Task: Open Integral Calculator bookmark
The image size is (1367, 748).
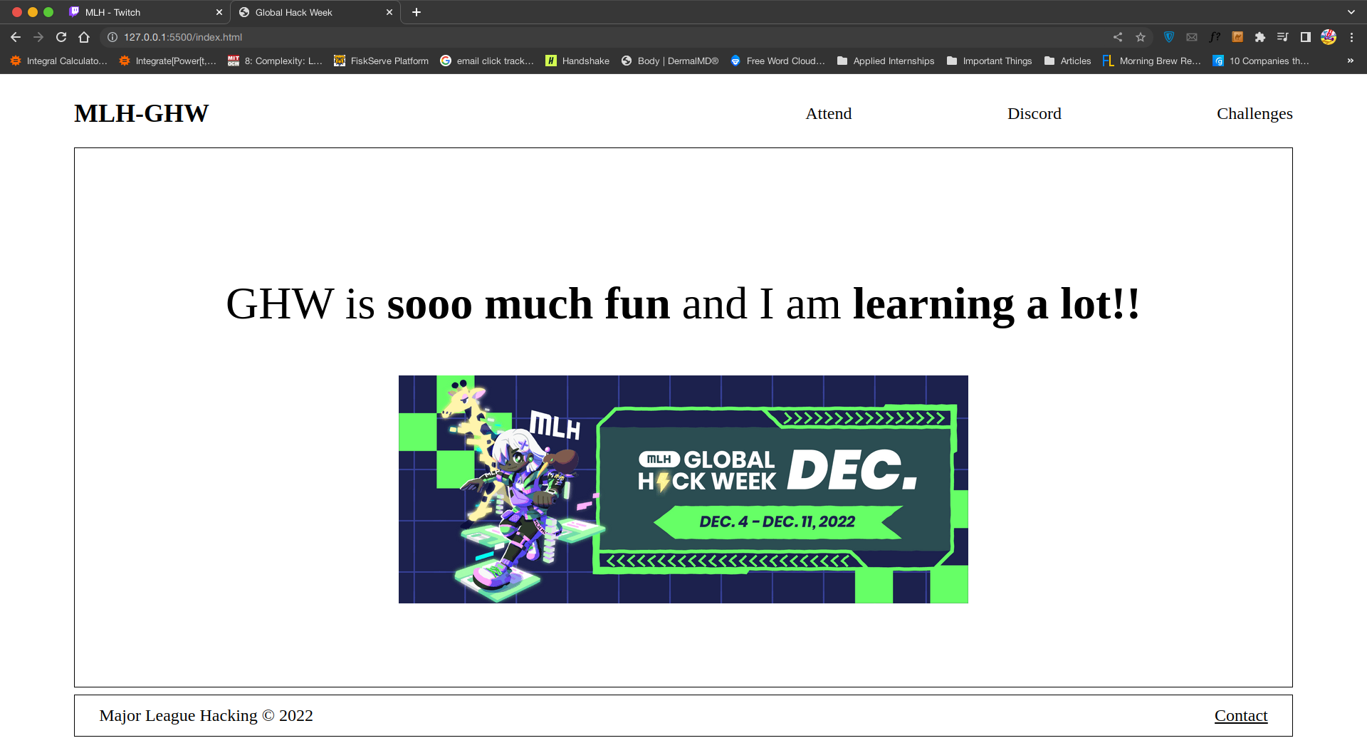Action: 59,61
